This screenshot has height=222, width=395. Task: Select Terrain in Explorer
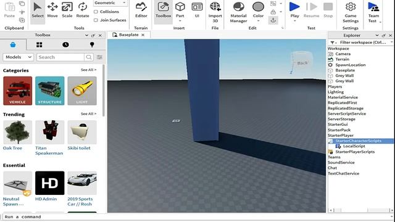pos(342,59)
